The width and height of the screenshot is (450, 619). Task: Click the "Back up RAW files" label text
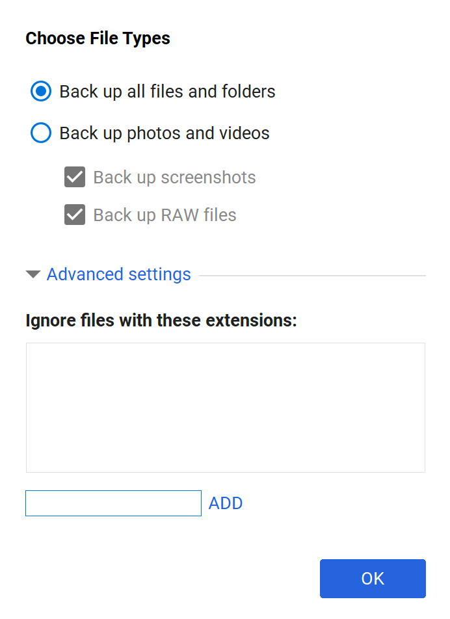tap(165, 215)
